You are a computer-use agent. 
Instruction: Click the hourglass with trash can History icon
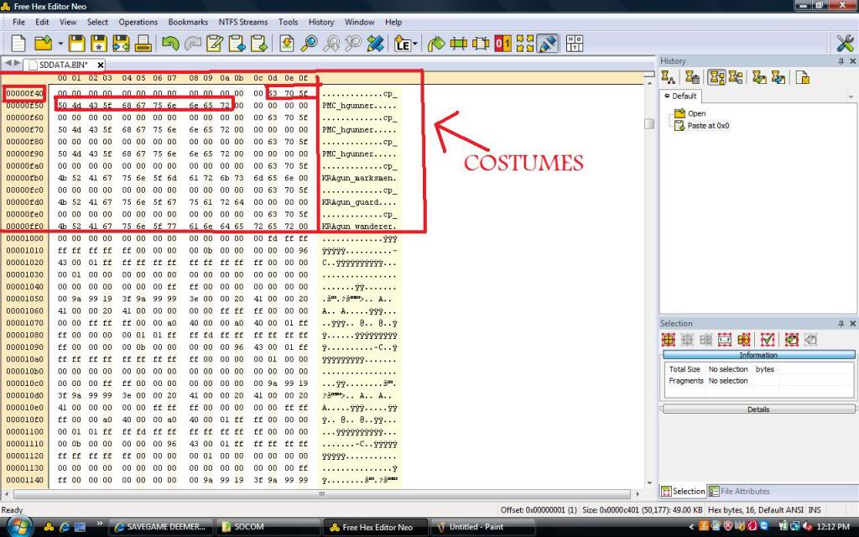(x=692, y=77)
